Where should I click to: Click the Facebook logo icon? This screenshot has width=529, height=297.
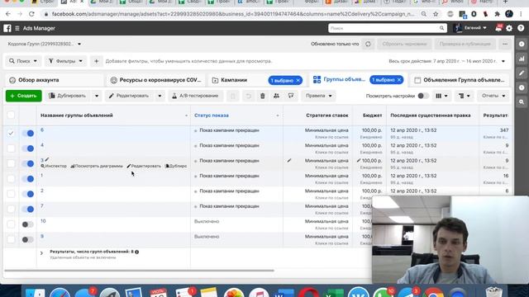7,28
